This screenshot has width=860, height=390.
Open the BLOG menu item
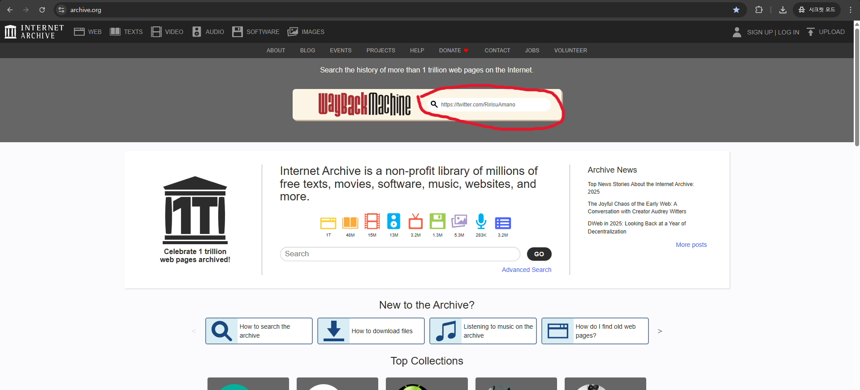(307, 51)
